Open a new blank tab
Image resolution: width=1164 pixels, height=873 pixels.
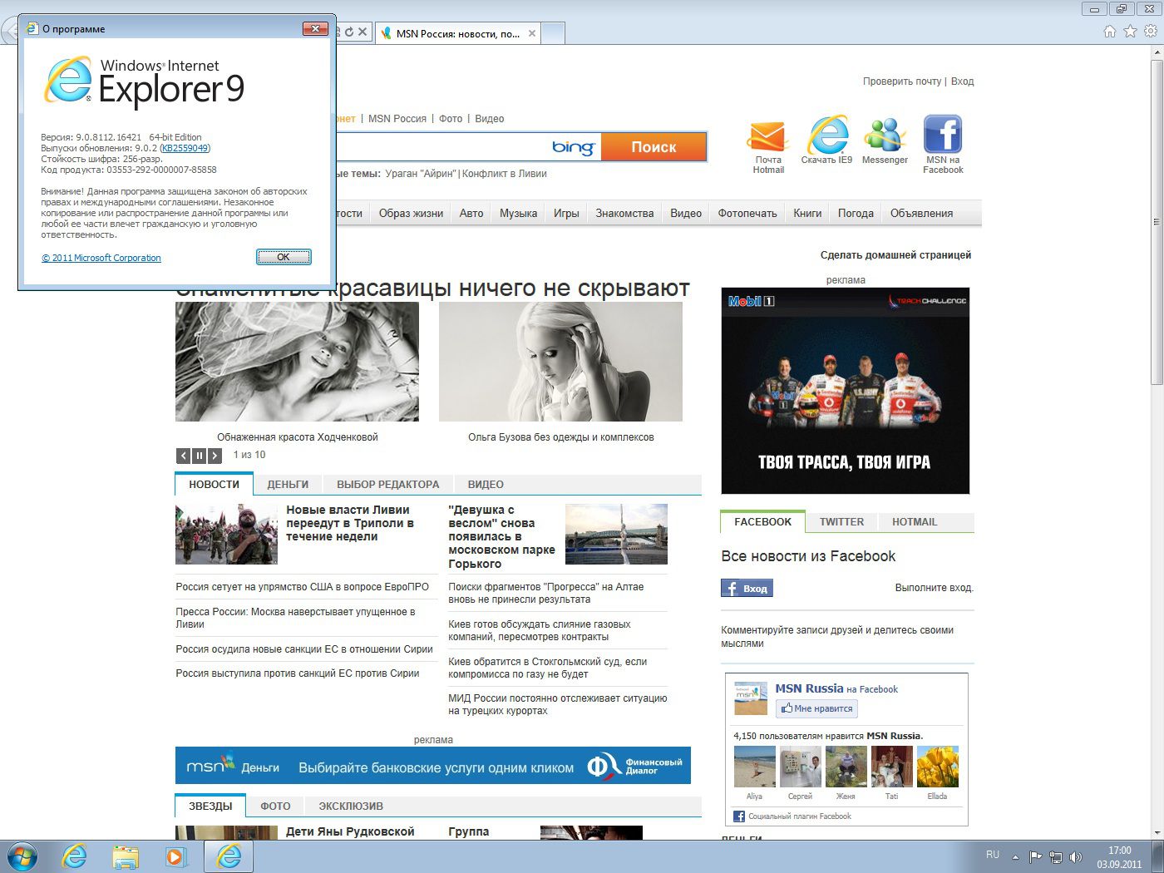[x=554, y=33]
